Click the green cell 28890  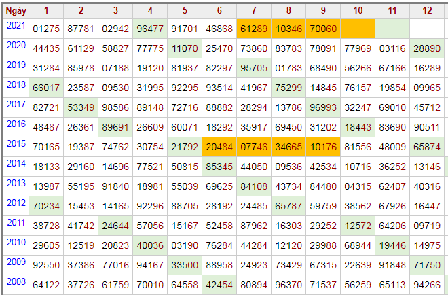tap(426, 48)
